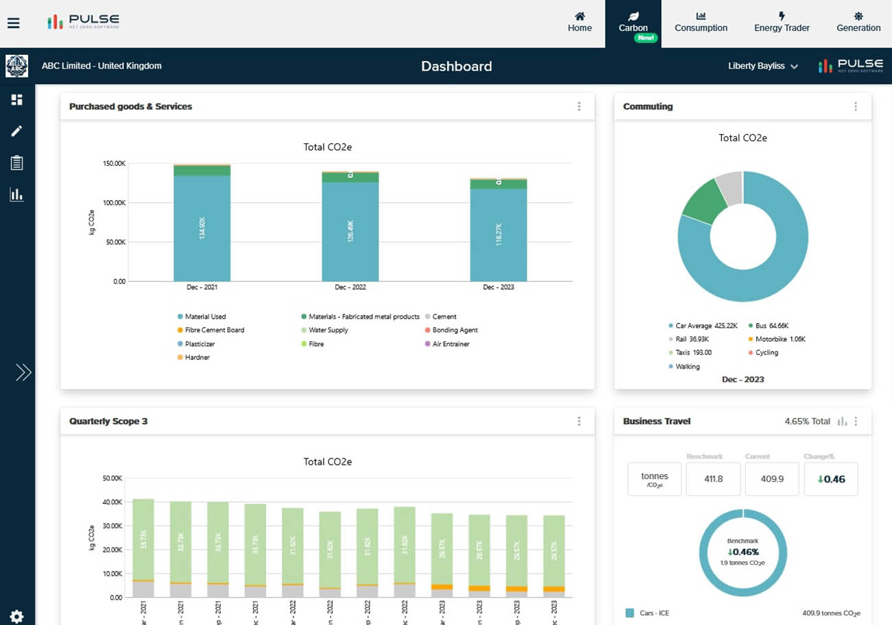The height and width of the screenshot is (625, 892).
Task: Open the clipboard reports icon in the sidebar
Action: (x=16, y=162)
